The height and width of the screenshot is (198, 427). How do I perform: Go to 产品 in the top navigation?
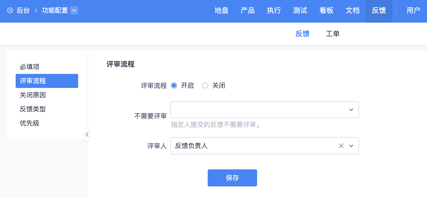[248, 10]
